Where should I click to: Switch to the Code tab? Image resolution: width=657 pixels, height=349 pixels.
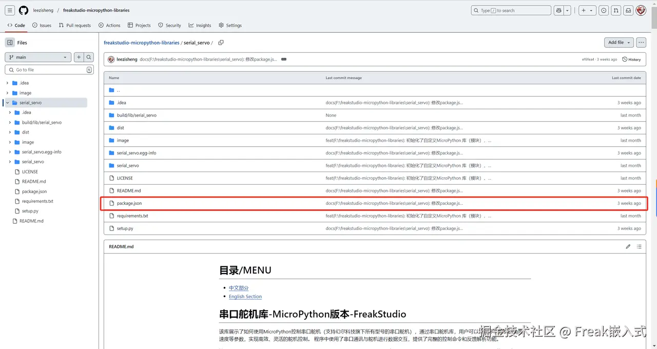[x=16, y=25]
